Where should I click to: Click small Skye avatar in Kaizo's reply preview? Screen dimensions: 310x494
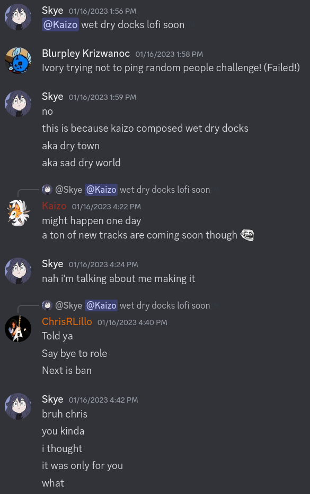[x=47, y=189]
